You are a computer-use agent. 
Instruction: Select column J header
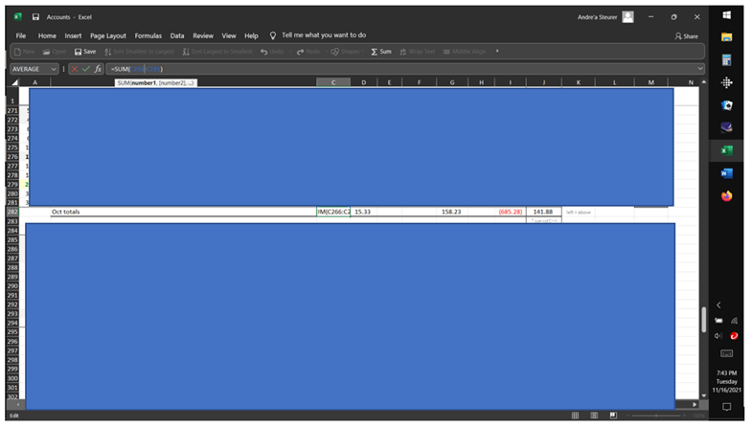[x=543, y=82]
